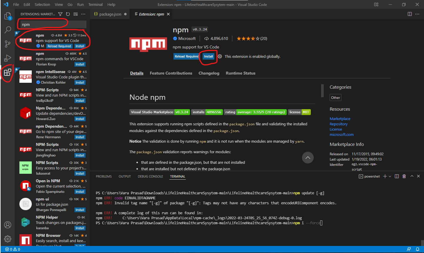Open the Selection menu
This screenshot has height=253, width=424.
coord(42,4)
